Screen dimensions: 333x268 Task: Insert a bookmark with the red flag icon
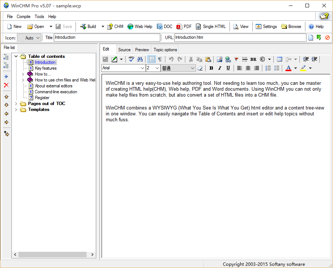click(236, 59)
